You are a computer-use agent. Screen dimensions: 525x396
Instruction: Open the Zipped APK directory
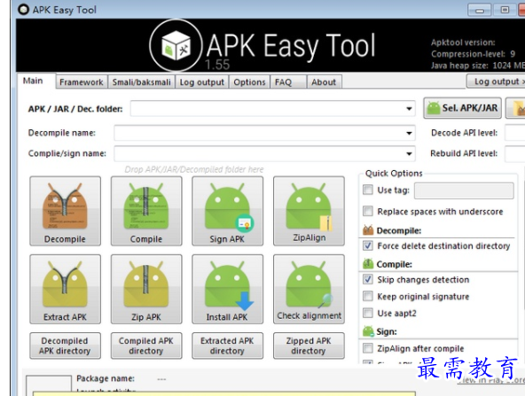pyautogui.click(x=309, y=346)
